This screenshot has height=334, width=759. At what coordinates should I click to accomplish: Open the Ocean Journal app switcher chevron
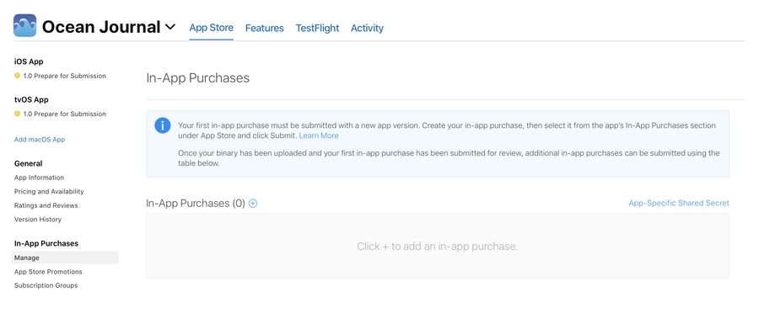click(x=170, y=27)
